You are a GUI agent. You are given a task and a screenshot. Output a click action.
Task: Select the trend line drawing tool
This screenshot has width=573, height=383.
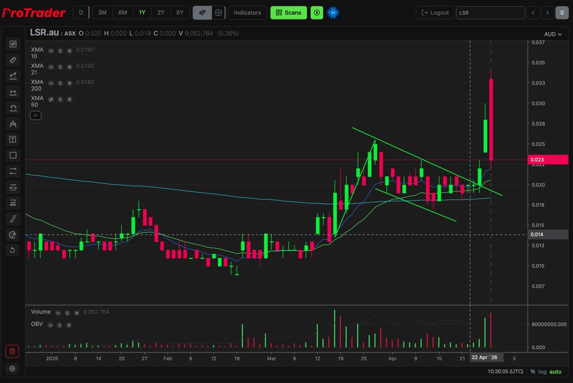13,76
